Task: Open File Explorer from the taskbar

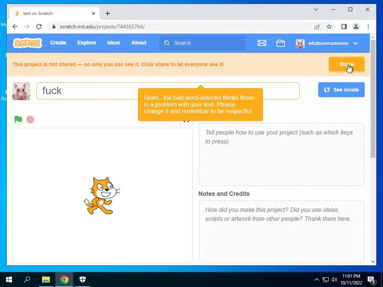Action: click(x=46, y=280)
